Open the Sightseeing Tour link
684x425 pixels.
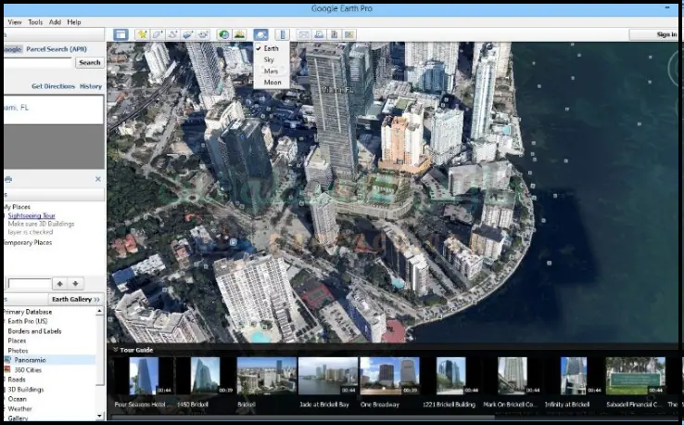[32, 215]
